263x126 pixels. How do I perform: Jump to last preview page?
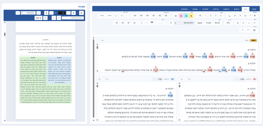pyautogui.click(x=46, y=13)
